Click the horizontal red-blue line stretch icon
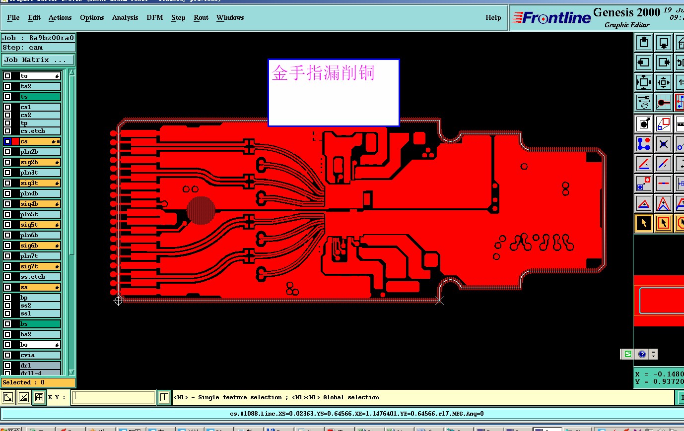The width and height of the screenshot is (684, 431). point(664,184)
